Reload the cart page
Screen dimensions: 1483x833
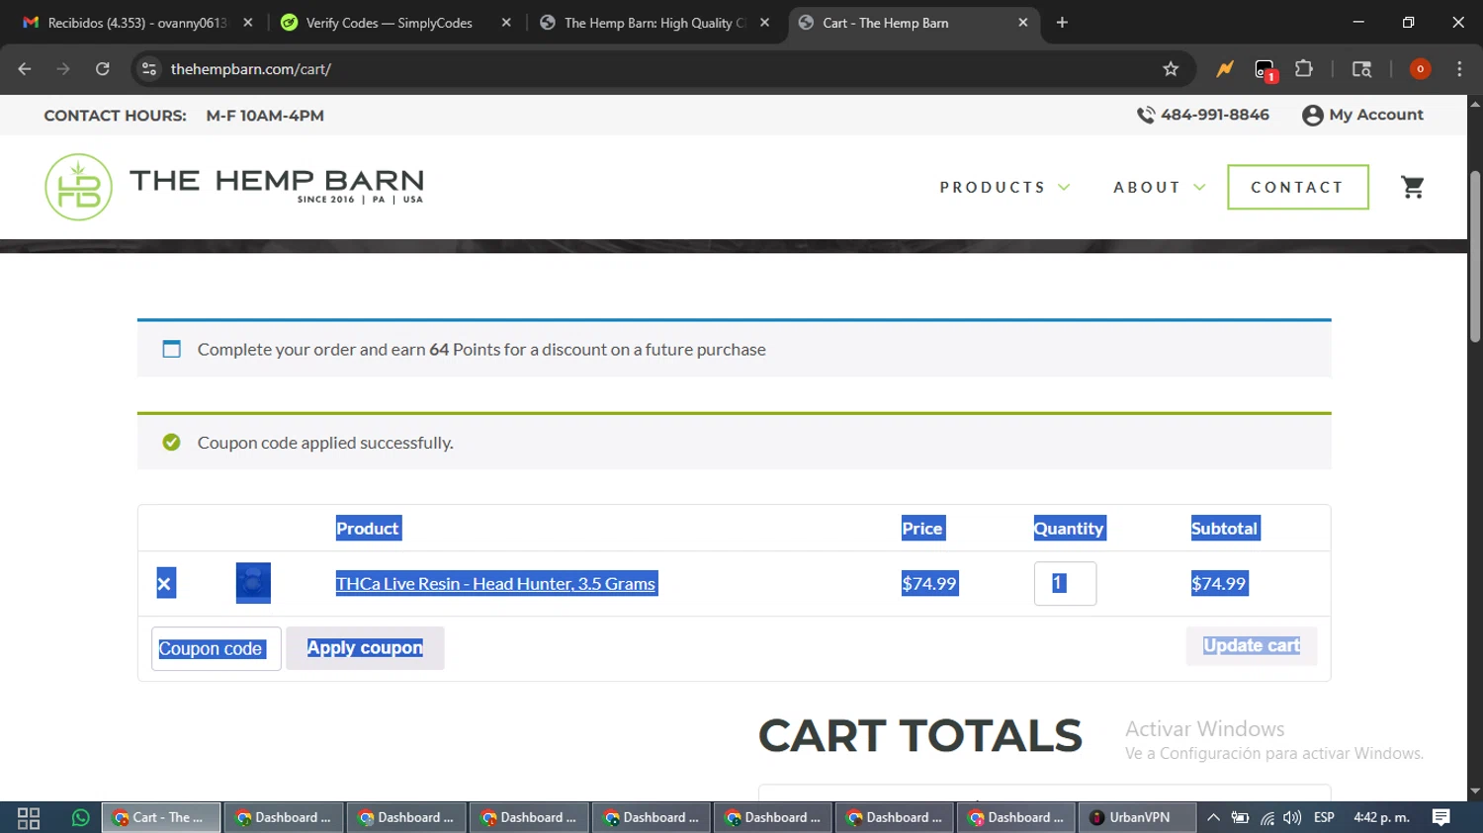102,69
